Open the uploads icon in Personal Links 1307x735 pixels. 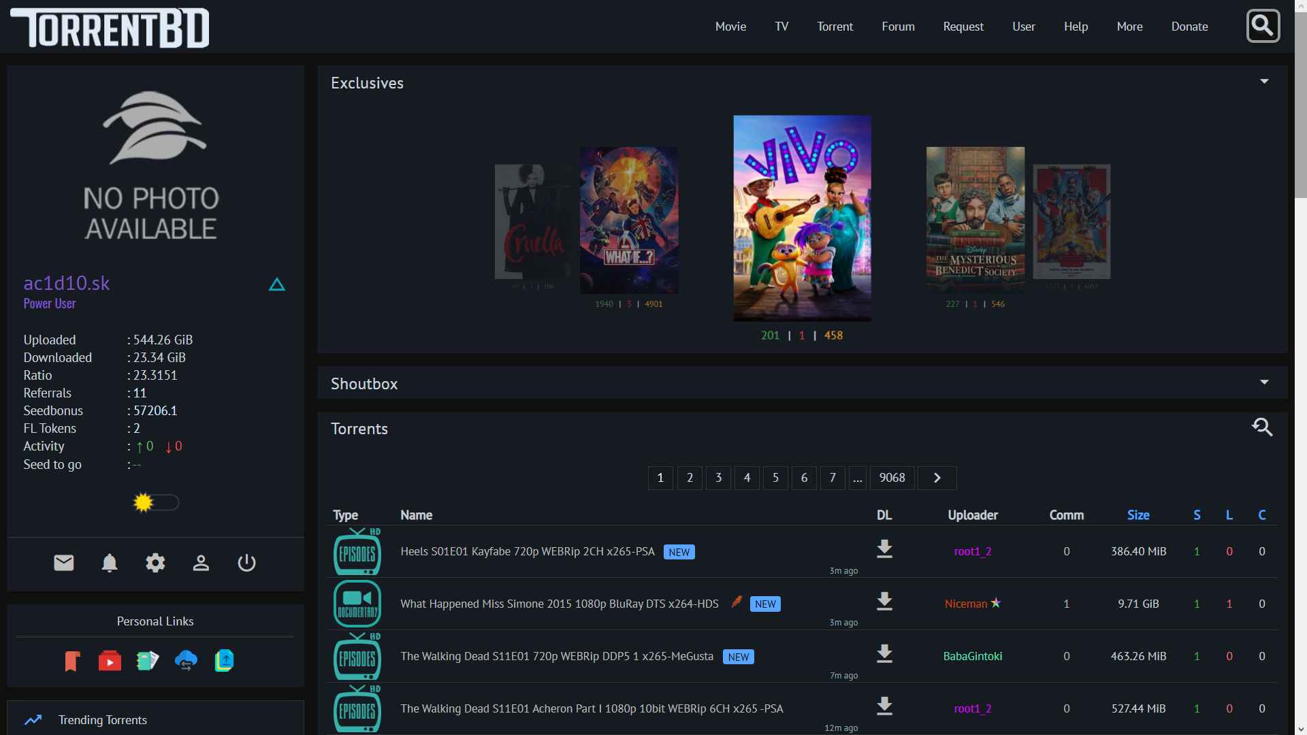(225, 660)
